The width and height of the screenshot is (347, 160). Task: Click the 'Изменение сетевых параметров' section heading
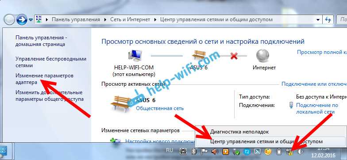(x=140, y=130)
